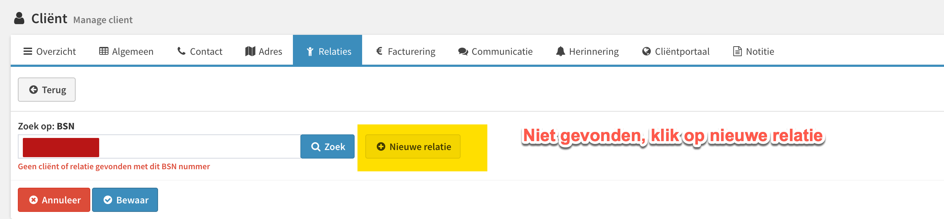Search BSN with the Zoek button
Screen dimensions: 944x219
point(328,146)
